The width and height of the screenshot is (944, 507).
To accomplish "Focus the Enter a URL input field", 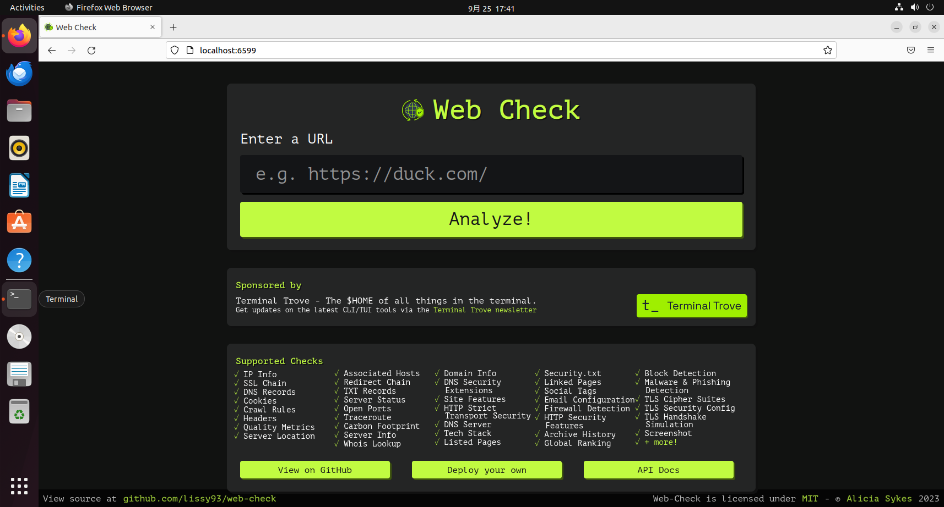I will point(491,174).
